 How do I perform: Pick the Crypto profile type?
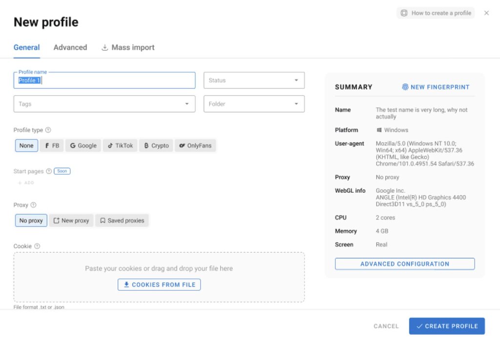(x=156, y=145)
